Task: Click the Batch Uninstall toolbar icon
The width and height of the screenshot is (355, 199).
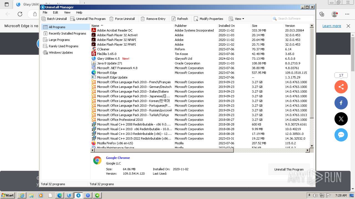Action: pyautogui.click(x=44, y=19)
